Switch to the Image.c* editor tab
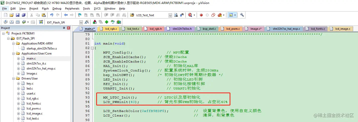Screen dimensions: 358x122 tap(253, 29)
